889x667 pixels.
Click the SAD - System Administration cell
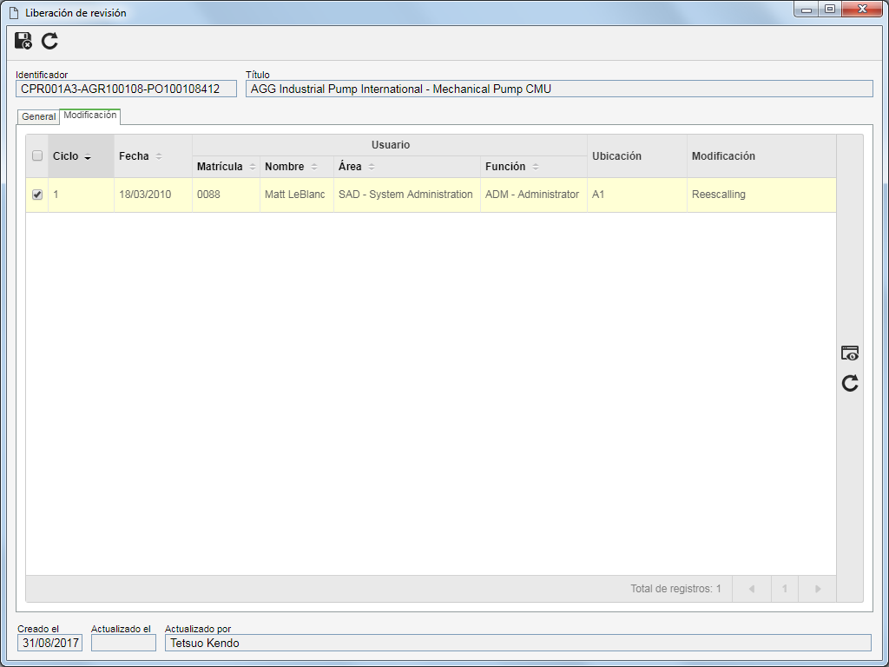pyautogui.click(x=407, y=195)
